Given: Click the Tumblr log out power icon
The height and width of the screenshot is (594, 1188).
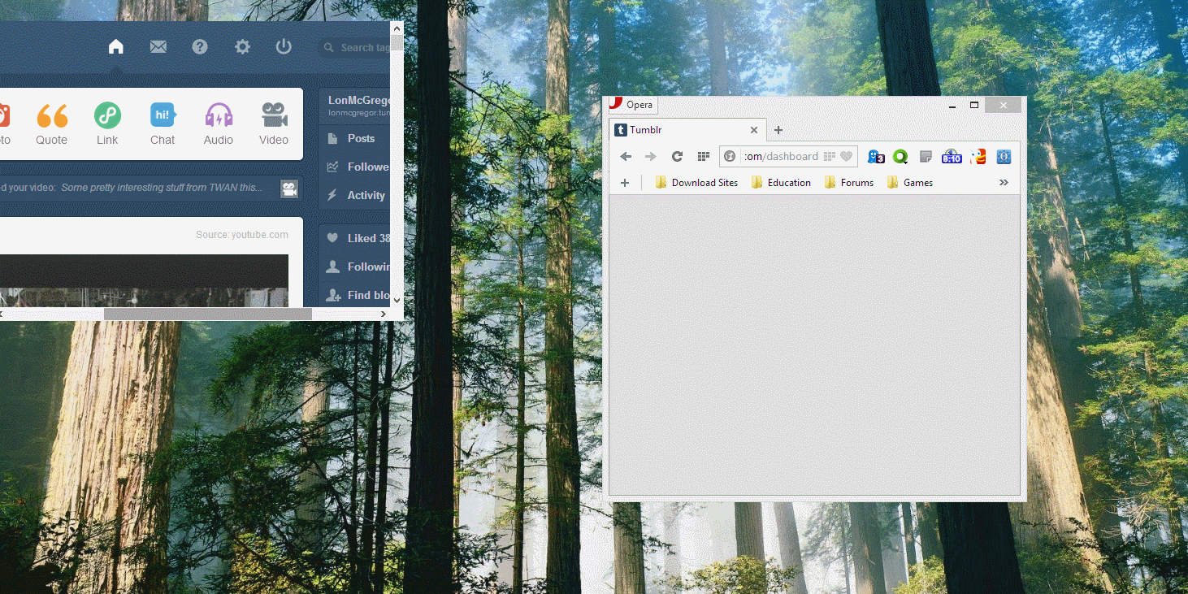Looking at the screenshot, I should tap(284, 47).
